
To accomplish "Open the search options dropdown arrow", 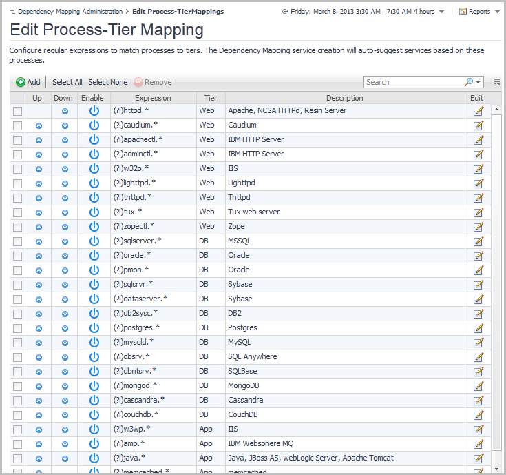I will [x=478, y=82].
